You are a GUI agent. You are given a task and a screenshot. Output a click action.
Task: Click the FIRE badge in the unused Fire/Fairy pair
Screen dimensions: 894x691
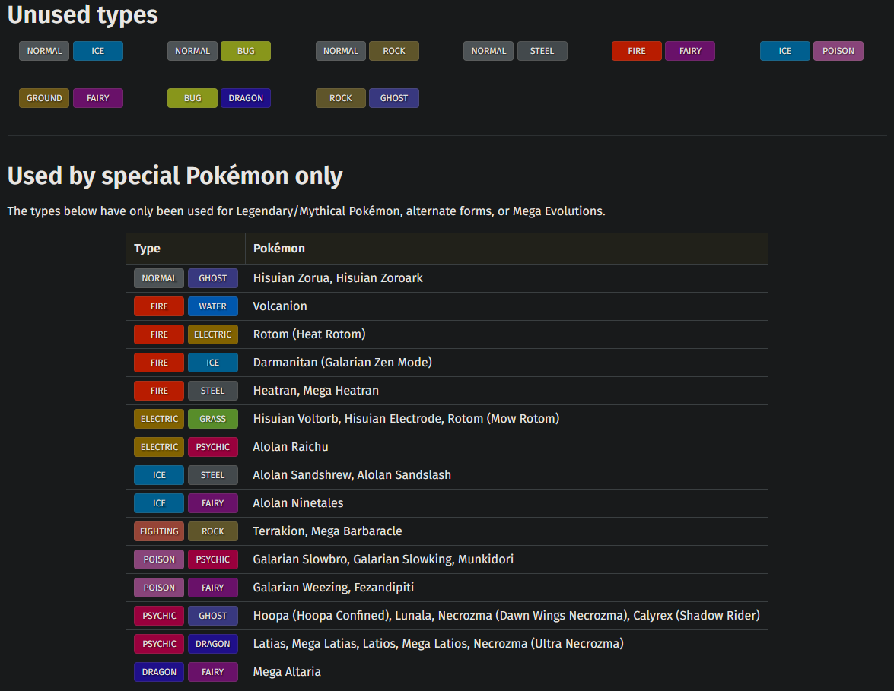[637, 51]
